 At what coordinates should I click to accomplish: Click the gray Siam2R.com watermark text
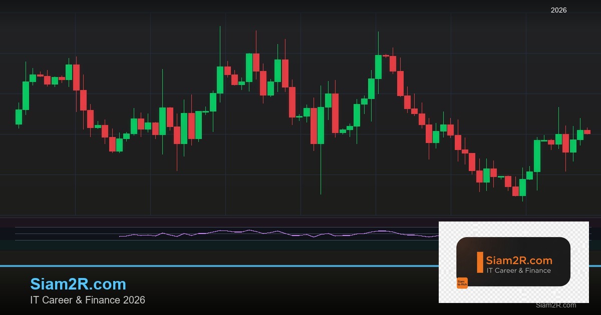pyautogui.click(x=555, y=305)
